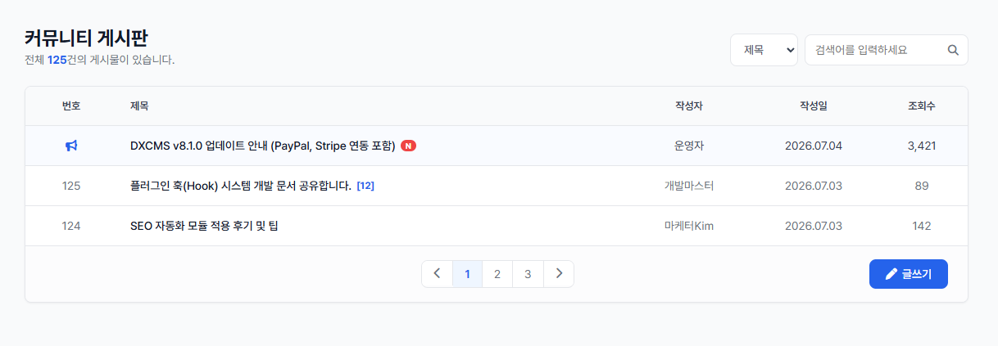
Task: Click the 작성일 column header
Action: tap(814, 106)
